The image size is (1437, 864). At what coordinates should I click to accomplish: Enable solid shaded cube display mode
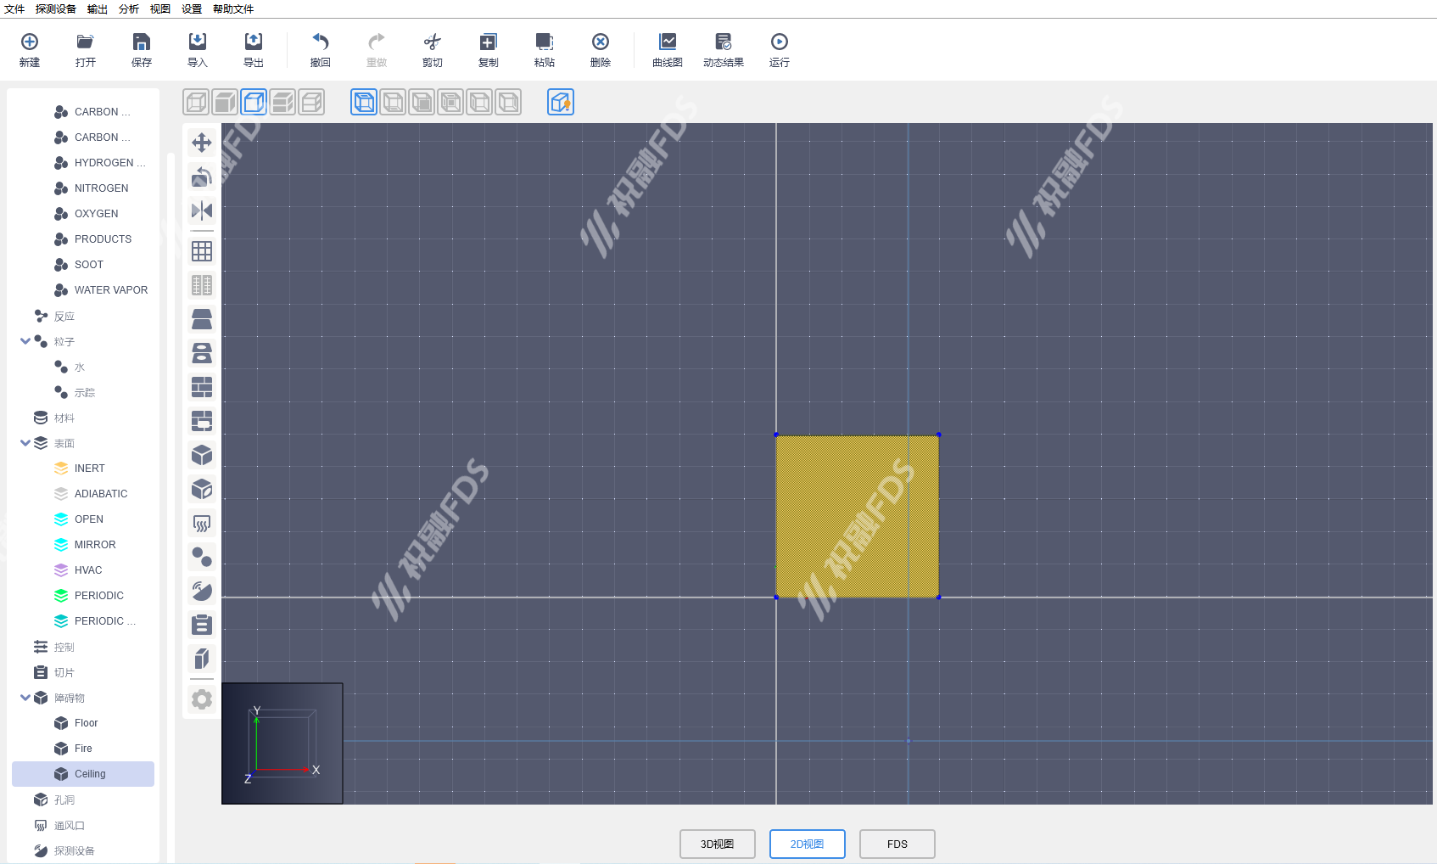(225, 103)
